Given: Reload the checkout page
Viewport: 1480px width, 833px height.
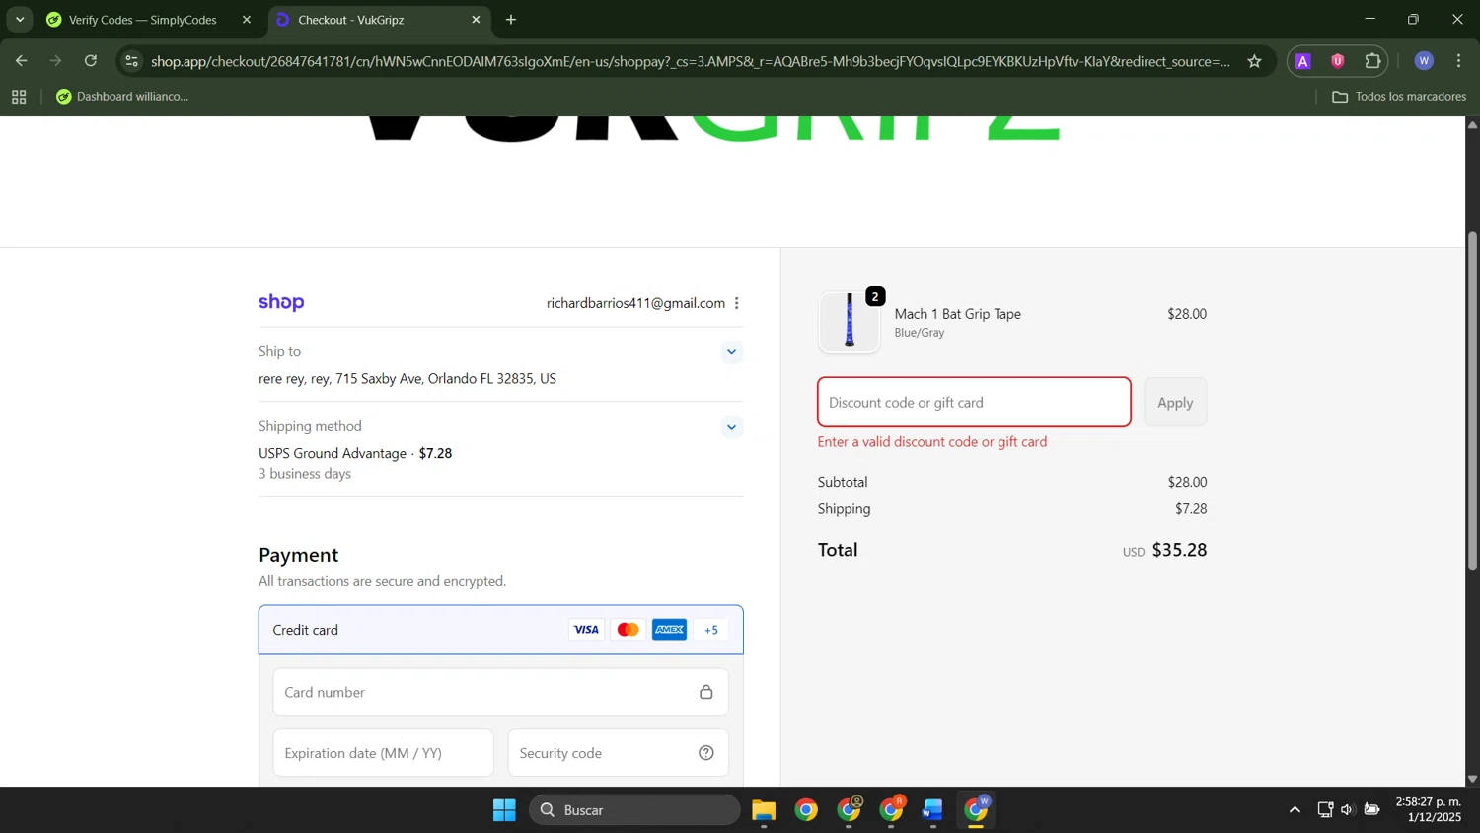Looking at the screenshot, I should 91,61.
